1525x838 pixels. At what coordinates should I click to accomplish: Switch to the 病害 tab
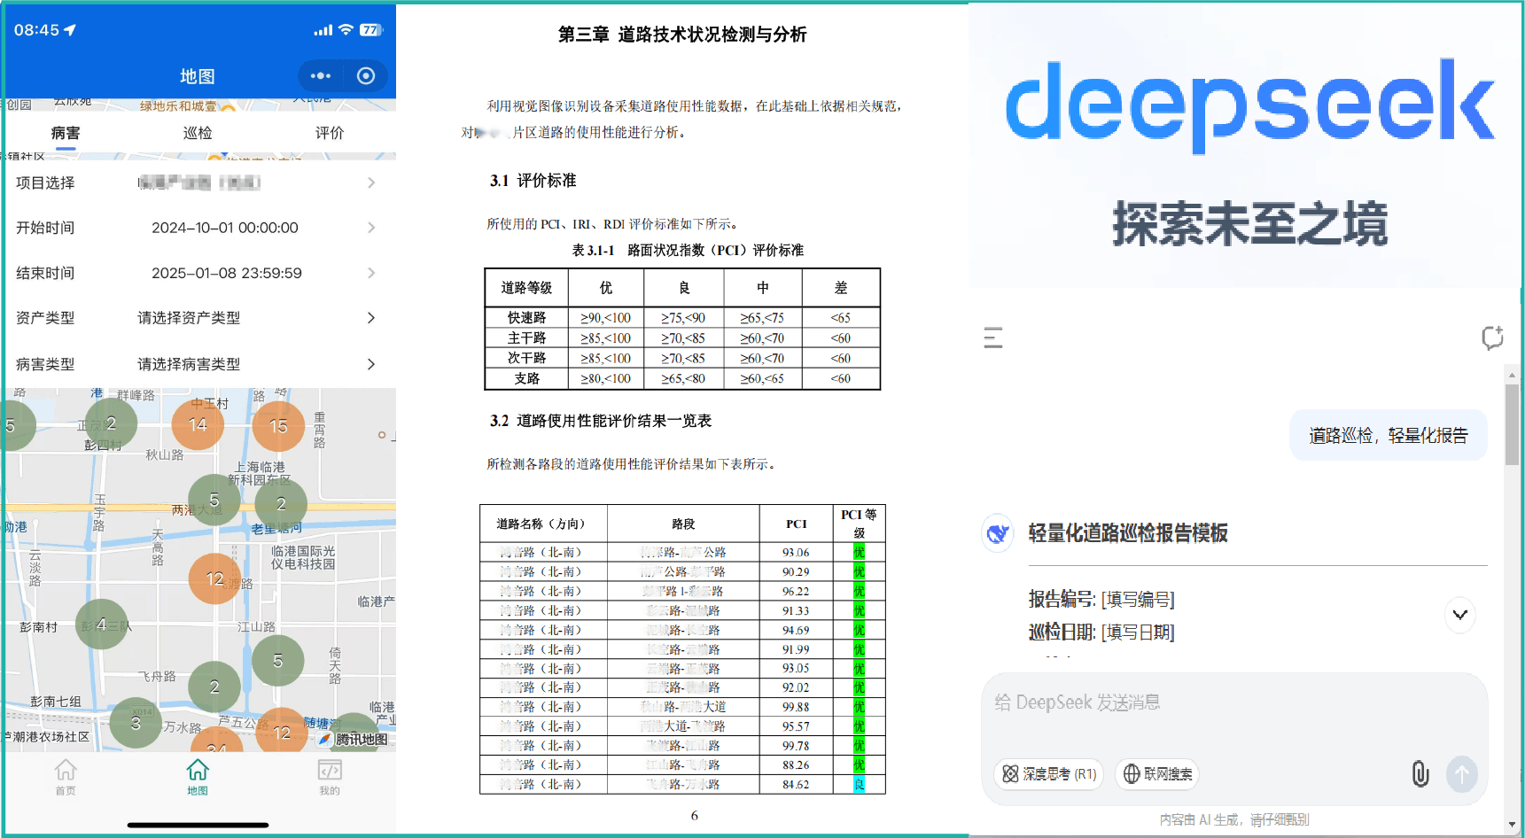(x=66, y=133)
